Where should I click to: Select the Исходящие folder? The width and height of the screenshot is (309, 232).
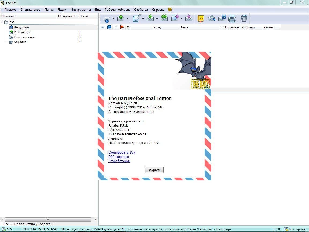[x=22, y=32]
